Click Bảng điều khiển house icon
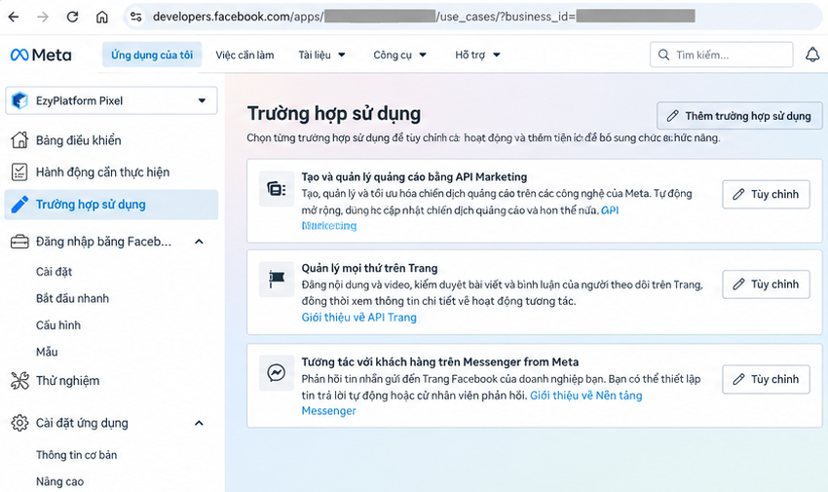Image resolution: width=828 pixels, height=492 pixels. point(19,140)
